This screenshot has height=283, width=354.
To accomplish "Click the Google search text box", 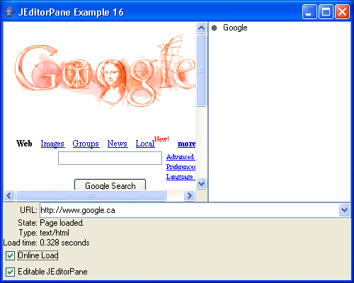I will pyautogui.click(x=110, y=158).
